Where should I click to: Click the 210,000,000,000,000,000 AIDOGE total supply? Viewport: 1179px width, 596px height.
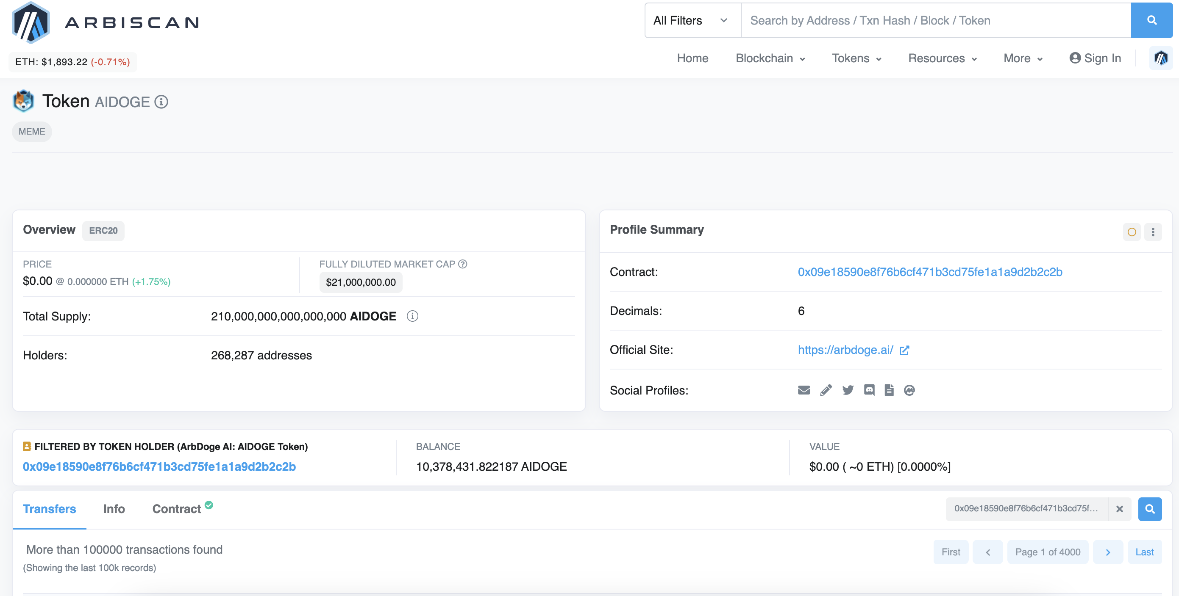click(x=303, y=316)
